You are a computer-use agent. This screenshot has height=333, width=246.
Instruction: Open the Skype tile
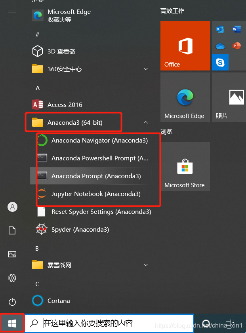[x=220, y=63]
